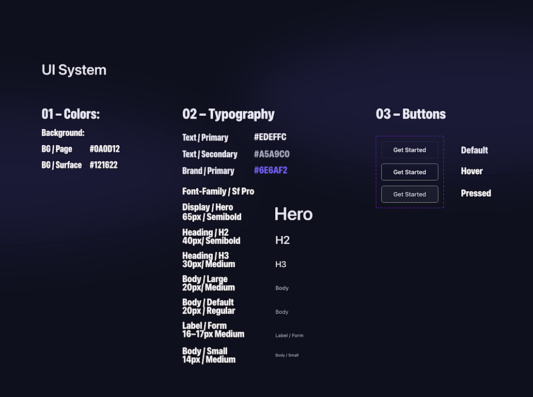
Task: Click the Default state label
Action: pos(474,150)
